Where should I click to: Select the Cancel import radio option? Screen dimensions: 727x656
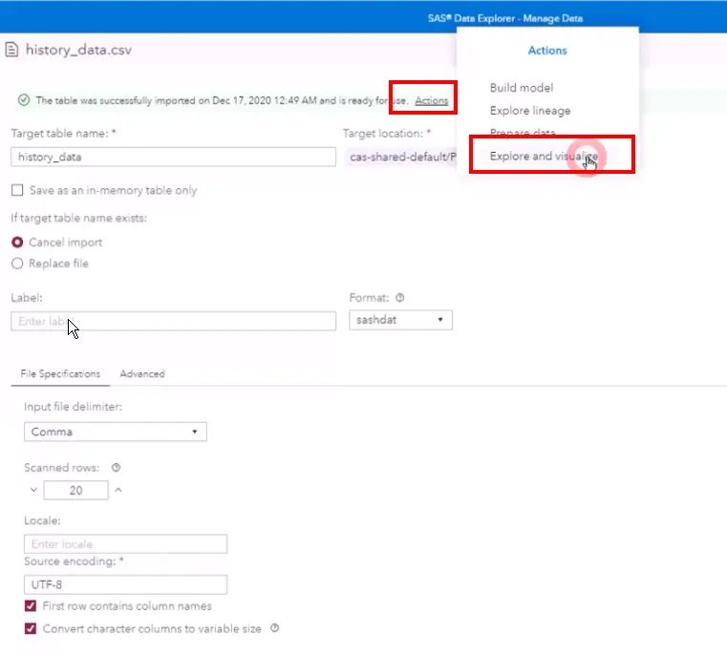point(17,243)
